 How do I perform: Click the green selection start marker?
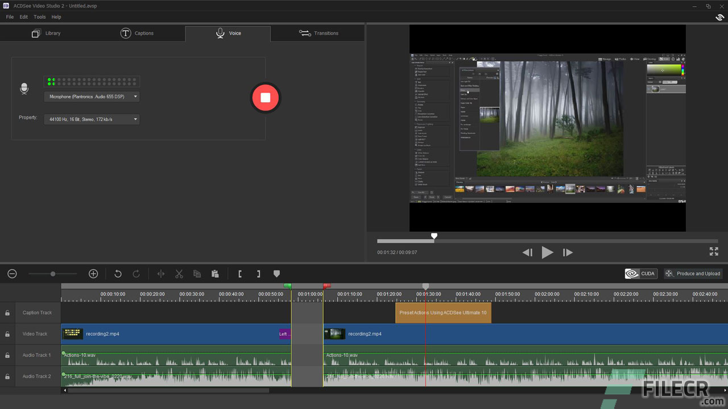[288, 286]
